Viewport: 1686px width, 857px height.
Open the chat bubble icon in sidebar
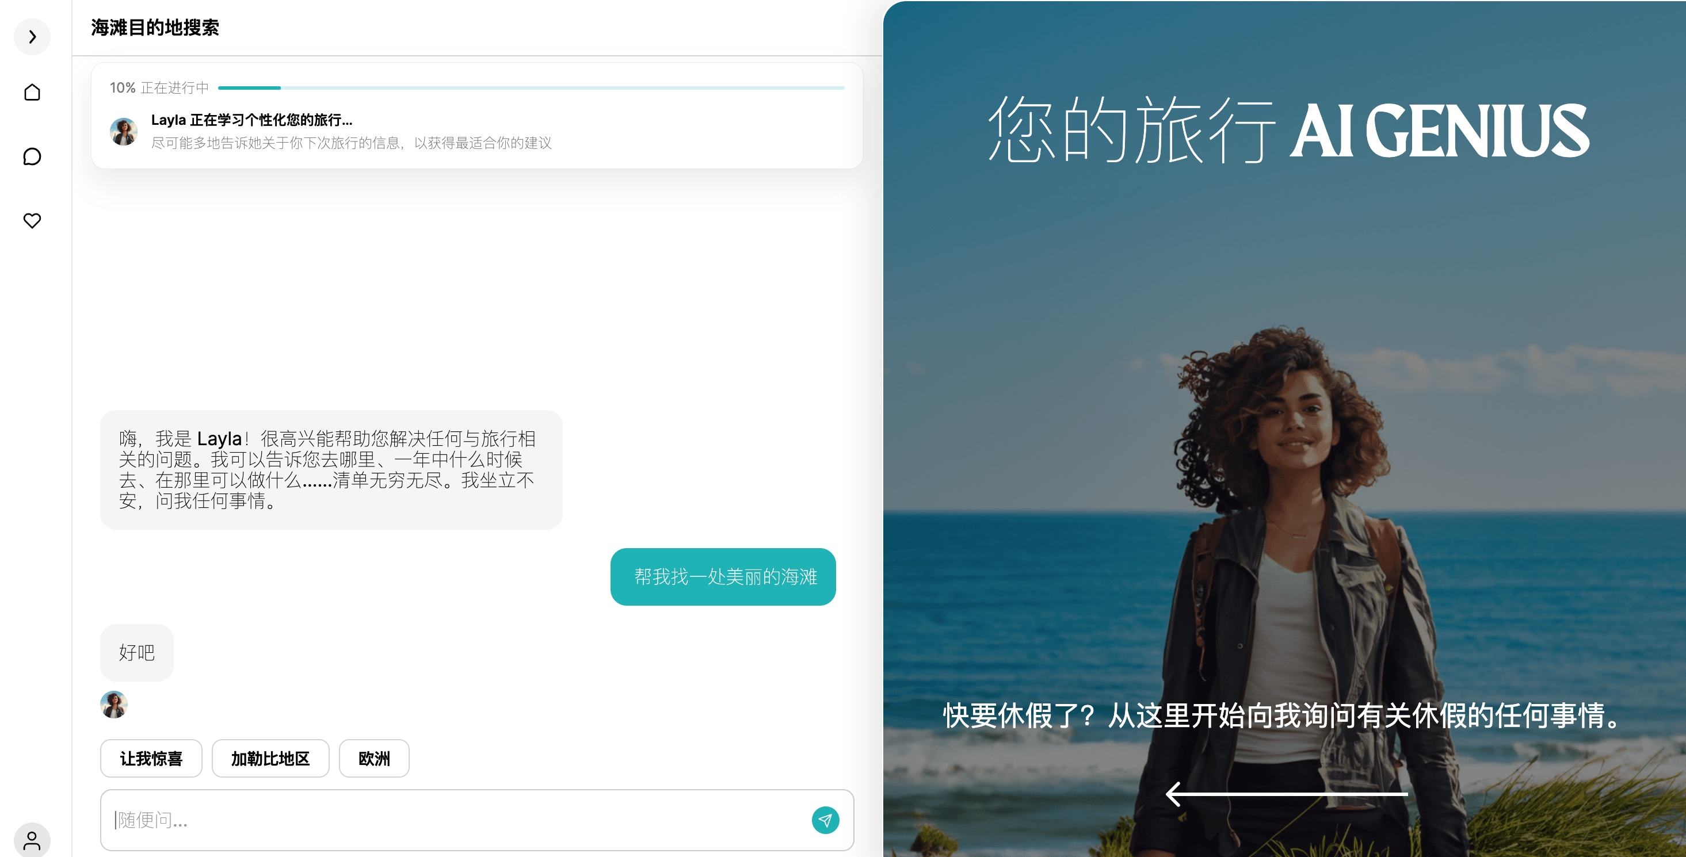32,156
